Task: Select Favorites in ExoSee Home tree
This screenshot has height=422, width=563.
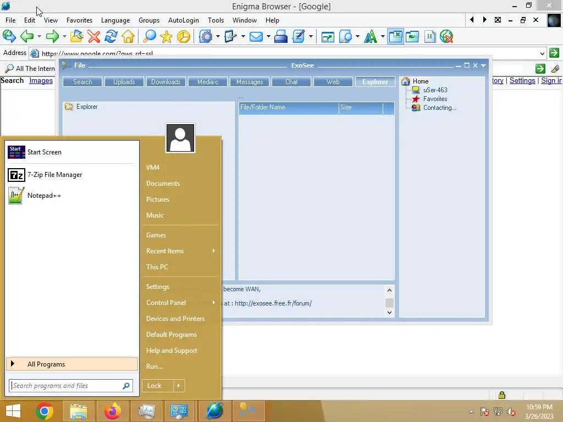Action: (x=435, y=99)
